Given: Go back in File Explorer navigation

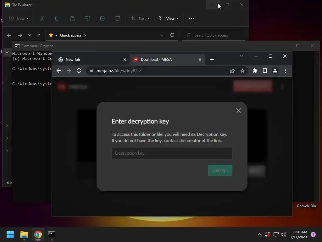Looking at the screenshot, I should click(9, 35).
